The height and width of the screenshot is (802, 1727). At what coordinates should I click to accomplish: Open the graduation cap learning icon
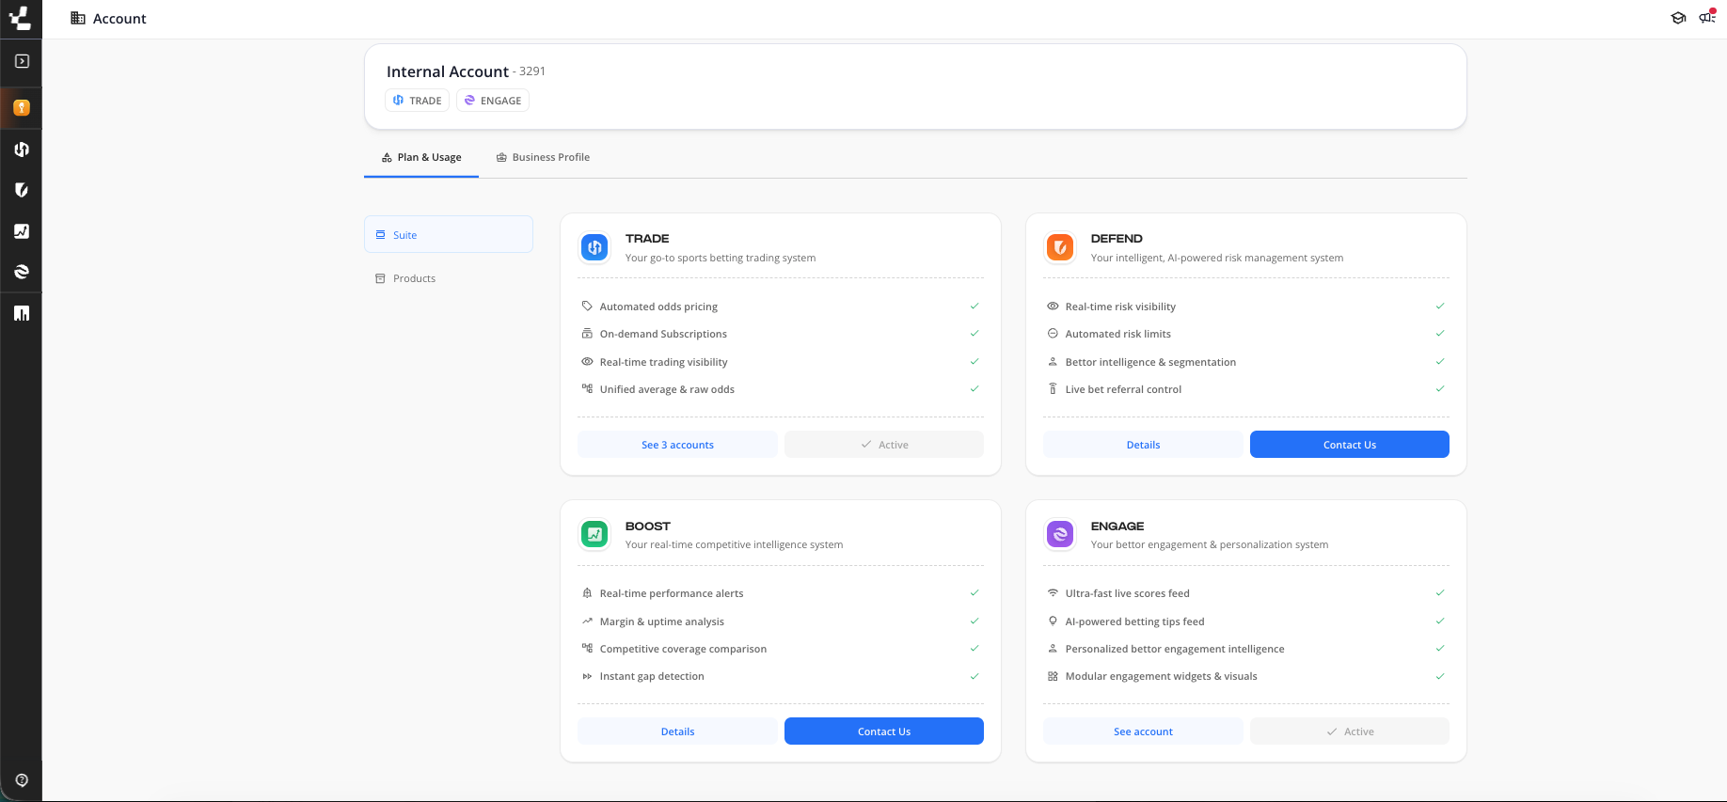point(1678,18)
